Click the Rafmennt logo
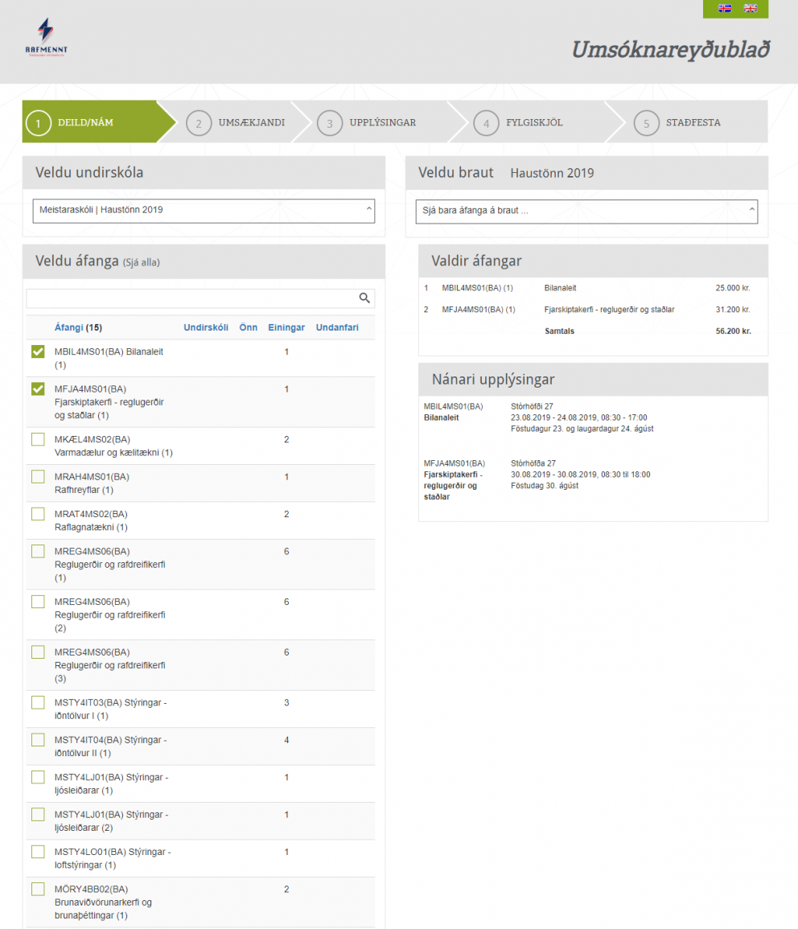 (x=47, y=38)
